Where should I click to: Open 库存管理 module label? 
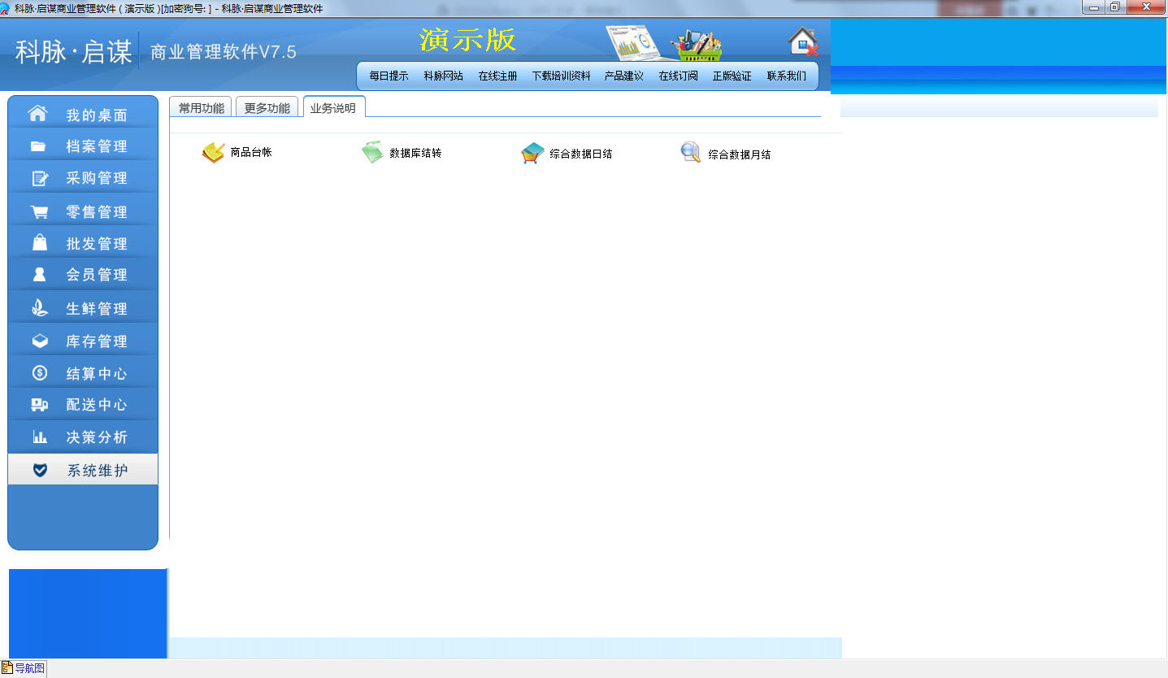97,341
